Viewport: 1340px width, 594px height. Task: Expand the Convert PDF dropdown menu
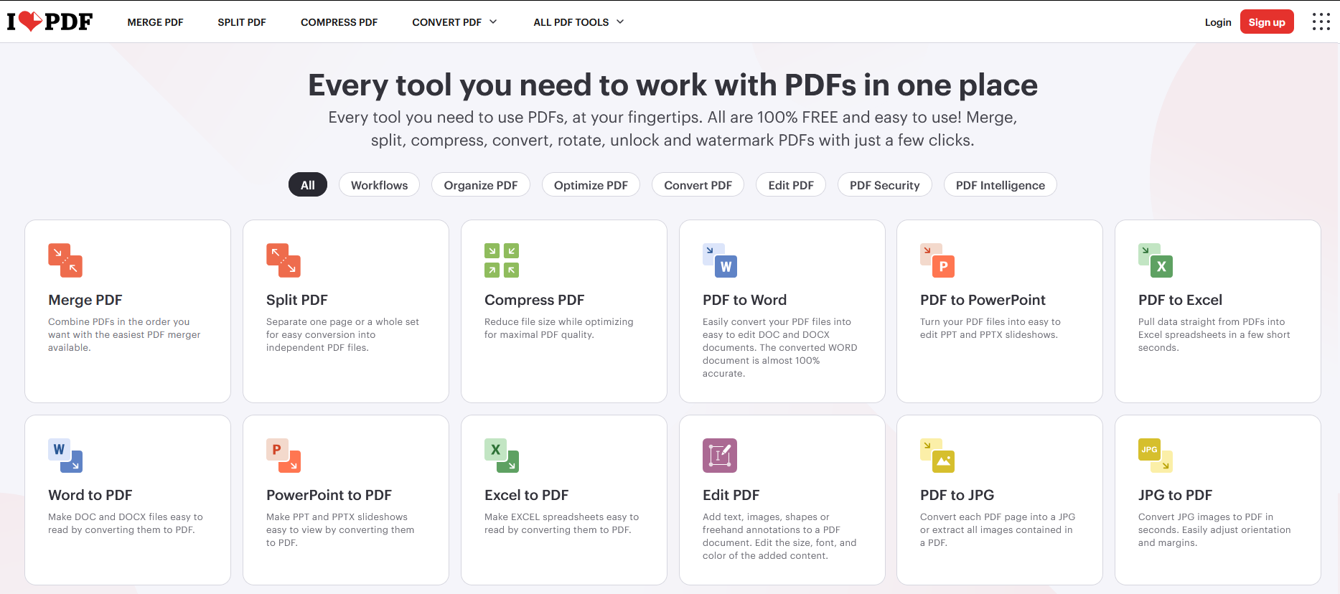(454, 22)
